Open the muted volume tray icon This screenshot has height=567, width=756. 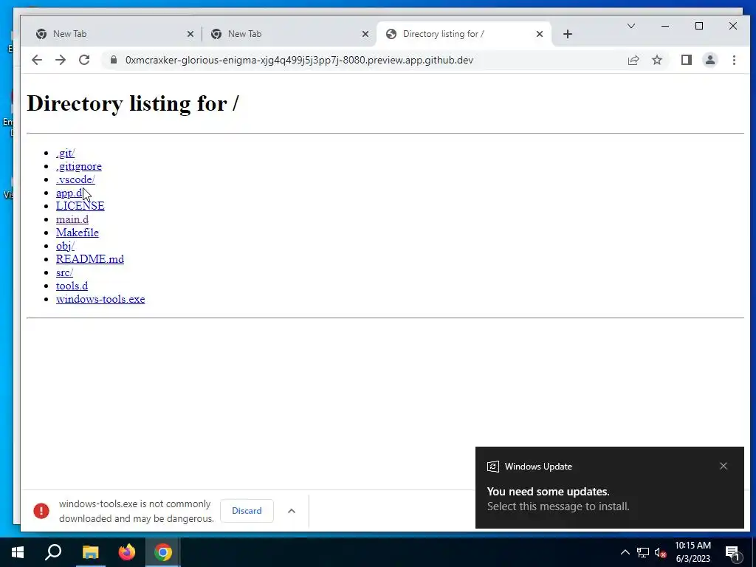point(661,552)
